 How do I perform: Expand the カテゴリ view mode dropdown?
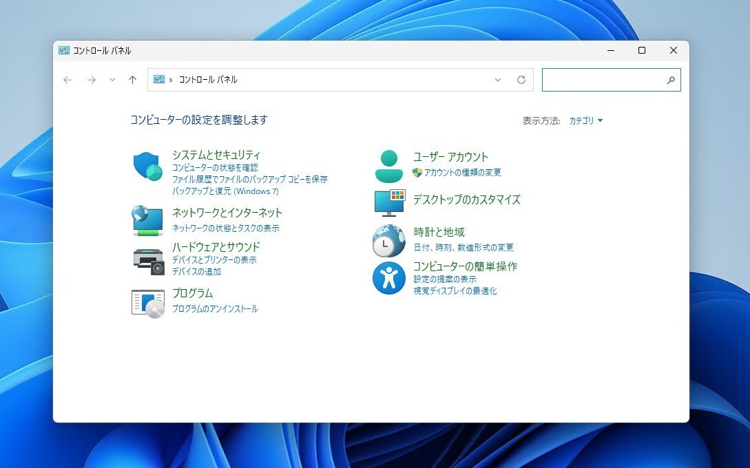[585, 121]
